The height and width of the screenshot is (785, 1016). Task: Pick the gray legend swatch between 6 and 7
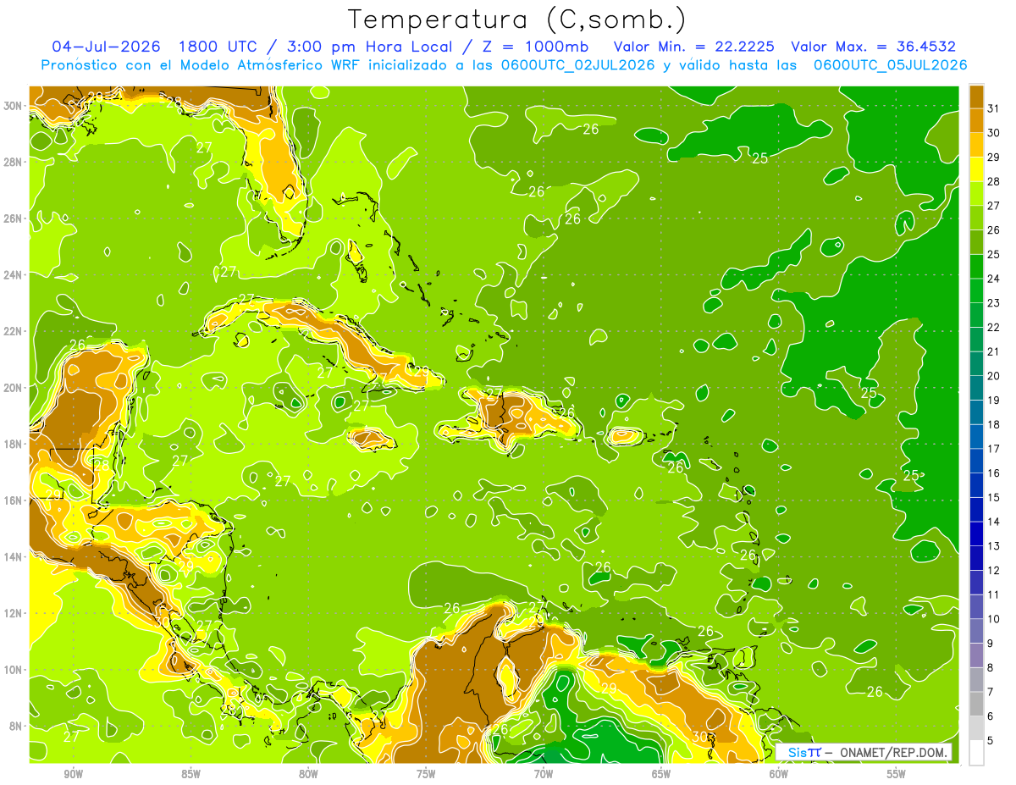976,705
